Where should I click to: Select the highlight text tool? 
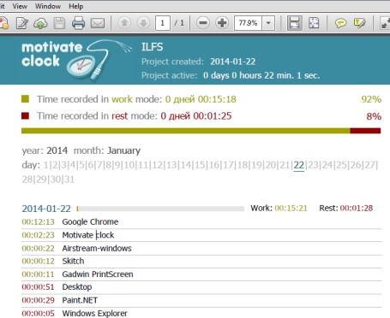[x=359, y=23]
